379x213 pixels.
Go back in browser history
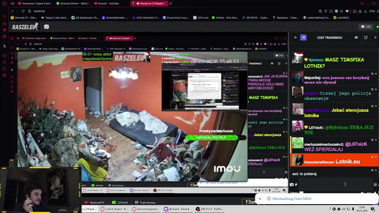[12, 11]
